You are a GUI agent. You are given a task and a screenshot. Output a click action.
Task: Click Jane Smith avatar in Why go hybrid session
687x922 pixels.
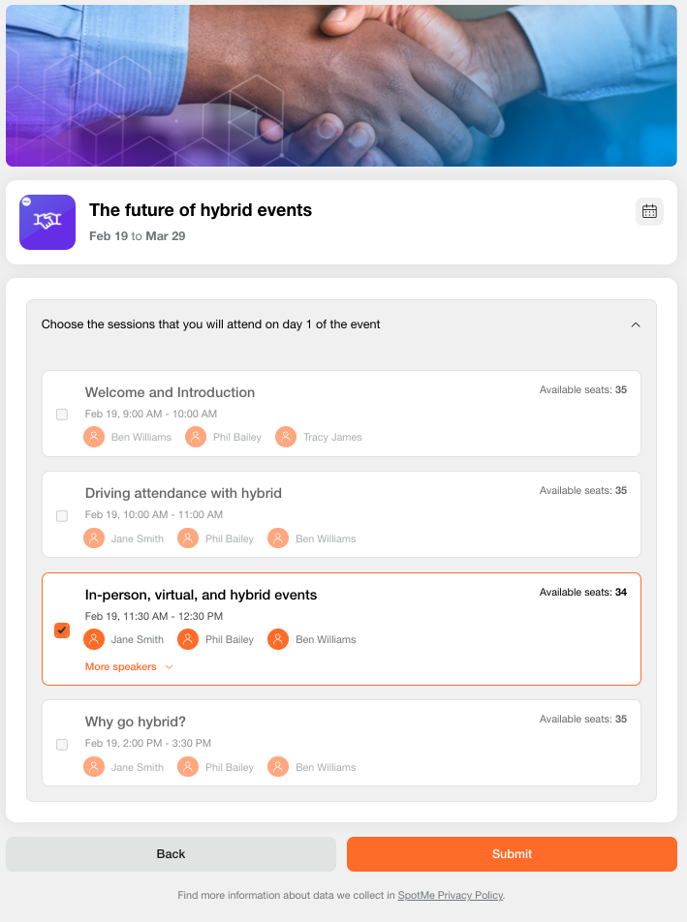pyautogui.click(x=94, y=766)
